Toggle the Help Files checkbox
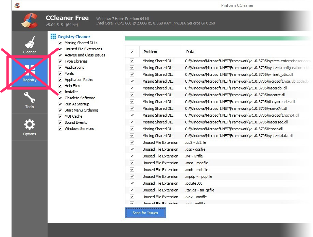This screenshot has width=313, height=237. click(x=60, y=86)
